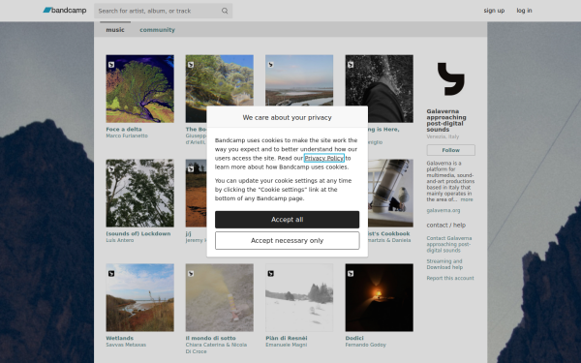Image resolution: width=581 pixels, height=363 pixels.
Task: Open the Galaverna label logo
Action: (450, 79)
